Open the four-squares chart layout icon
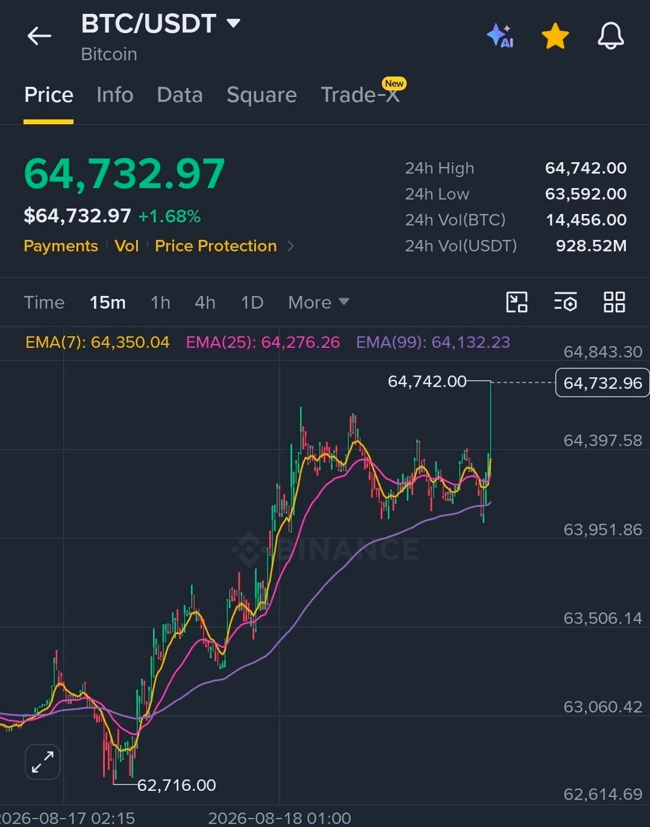Image resolution: width=650 pixels, height=827 pixels. [614, 301]
